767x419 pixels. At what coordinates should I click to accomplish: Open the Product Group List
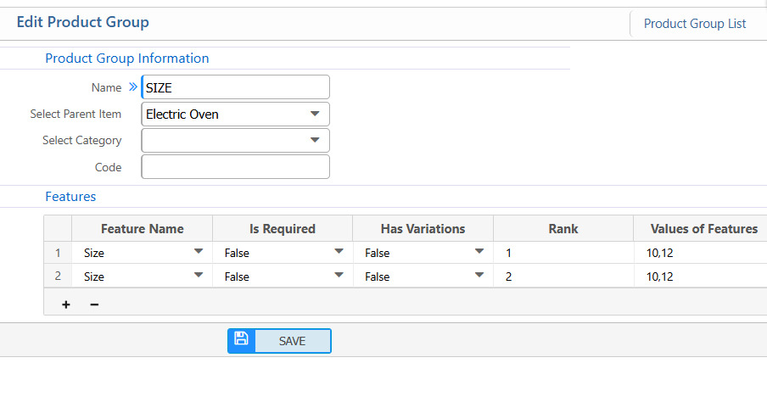[x=694, y=24]
